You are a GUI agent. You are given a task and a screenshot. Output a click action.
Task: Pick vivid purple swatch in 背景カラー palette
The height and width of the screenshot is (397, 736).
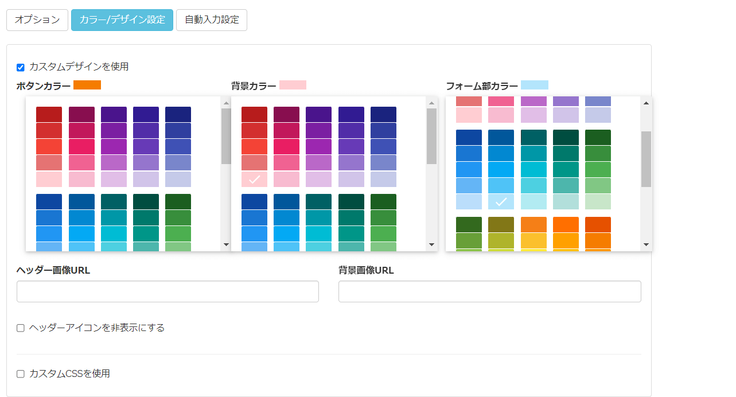[x=318, y=147]
